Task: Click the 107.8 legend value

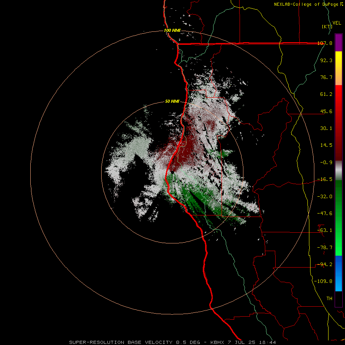Action: [x=325, y=43]
